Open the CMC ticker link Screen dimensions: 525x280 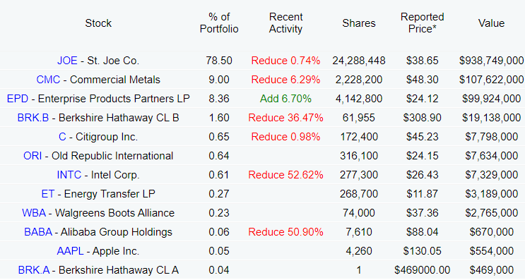coord(48,80)
